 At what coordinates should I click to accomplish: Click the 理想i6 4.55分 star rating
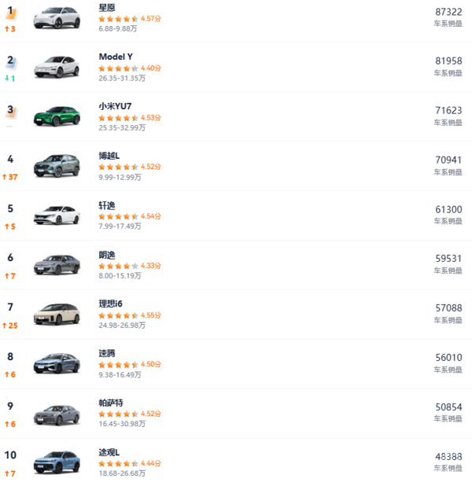(x=118, y=315)
